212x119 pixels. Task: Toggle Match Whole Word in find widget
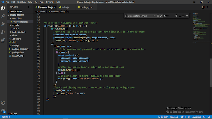158,16
